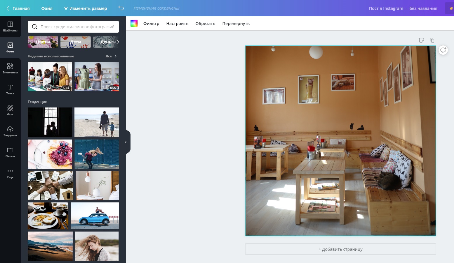
Task: Select the blue Mini car photo thumbnail
Action: [x=95, y=216]
